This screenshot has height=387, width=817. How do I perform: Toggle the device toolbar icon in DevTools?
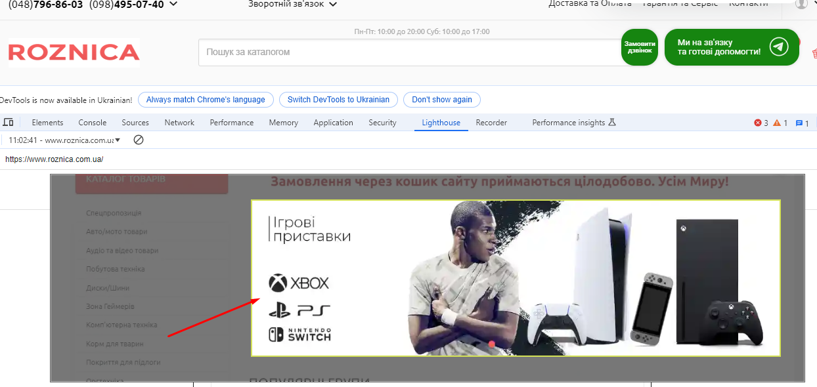(9, 123)
